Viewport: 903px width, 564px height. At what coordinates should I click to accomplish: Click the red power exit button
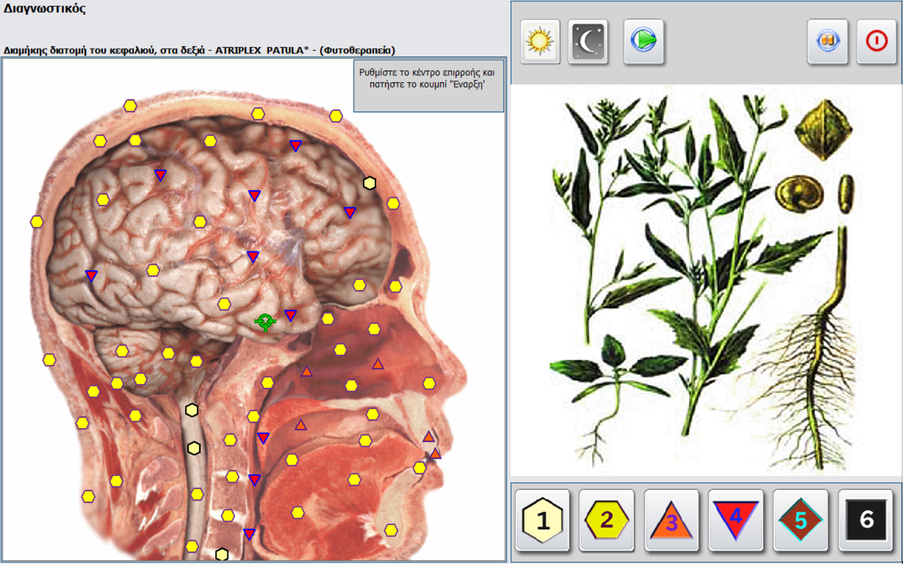pyautogui.click(x=877, y=41)
